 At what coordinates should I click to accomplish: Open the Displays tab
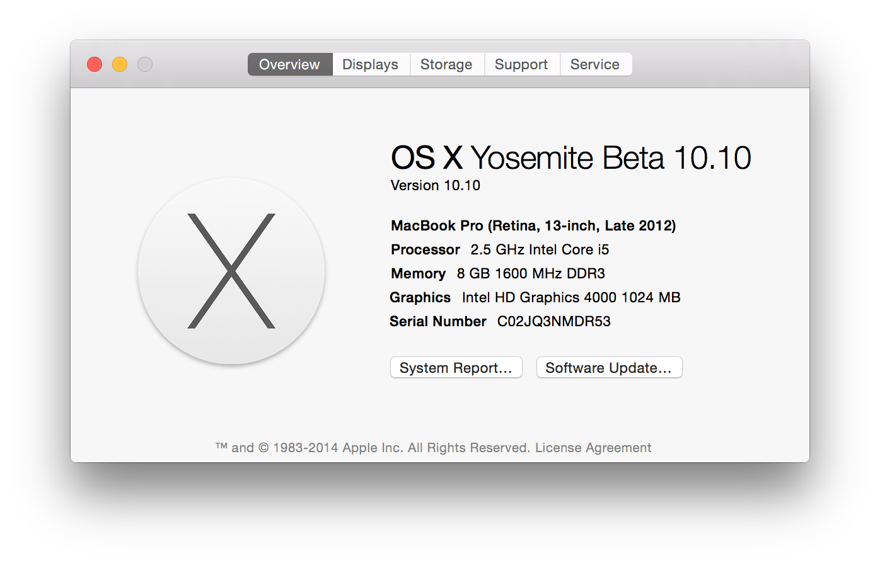(371, 64)
